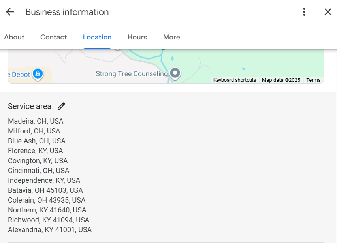Screen dimensions: 337x248
Task: Open the Keyboard shortcuts link
Action: click(234, 80)
